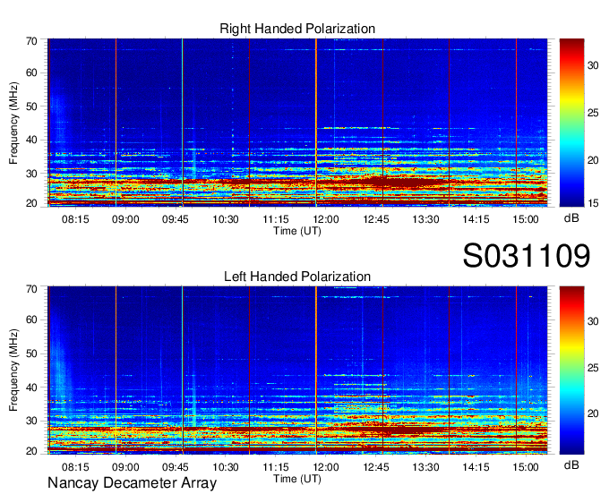Image resolution: width=609 pixels, height=494 pixels.
Task: Click the "25" dB tick on lower colorbar
Action: tap(593, 368)
